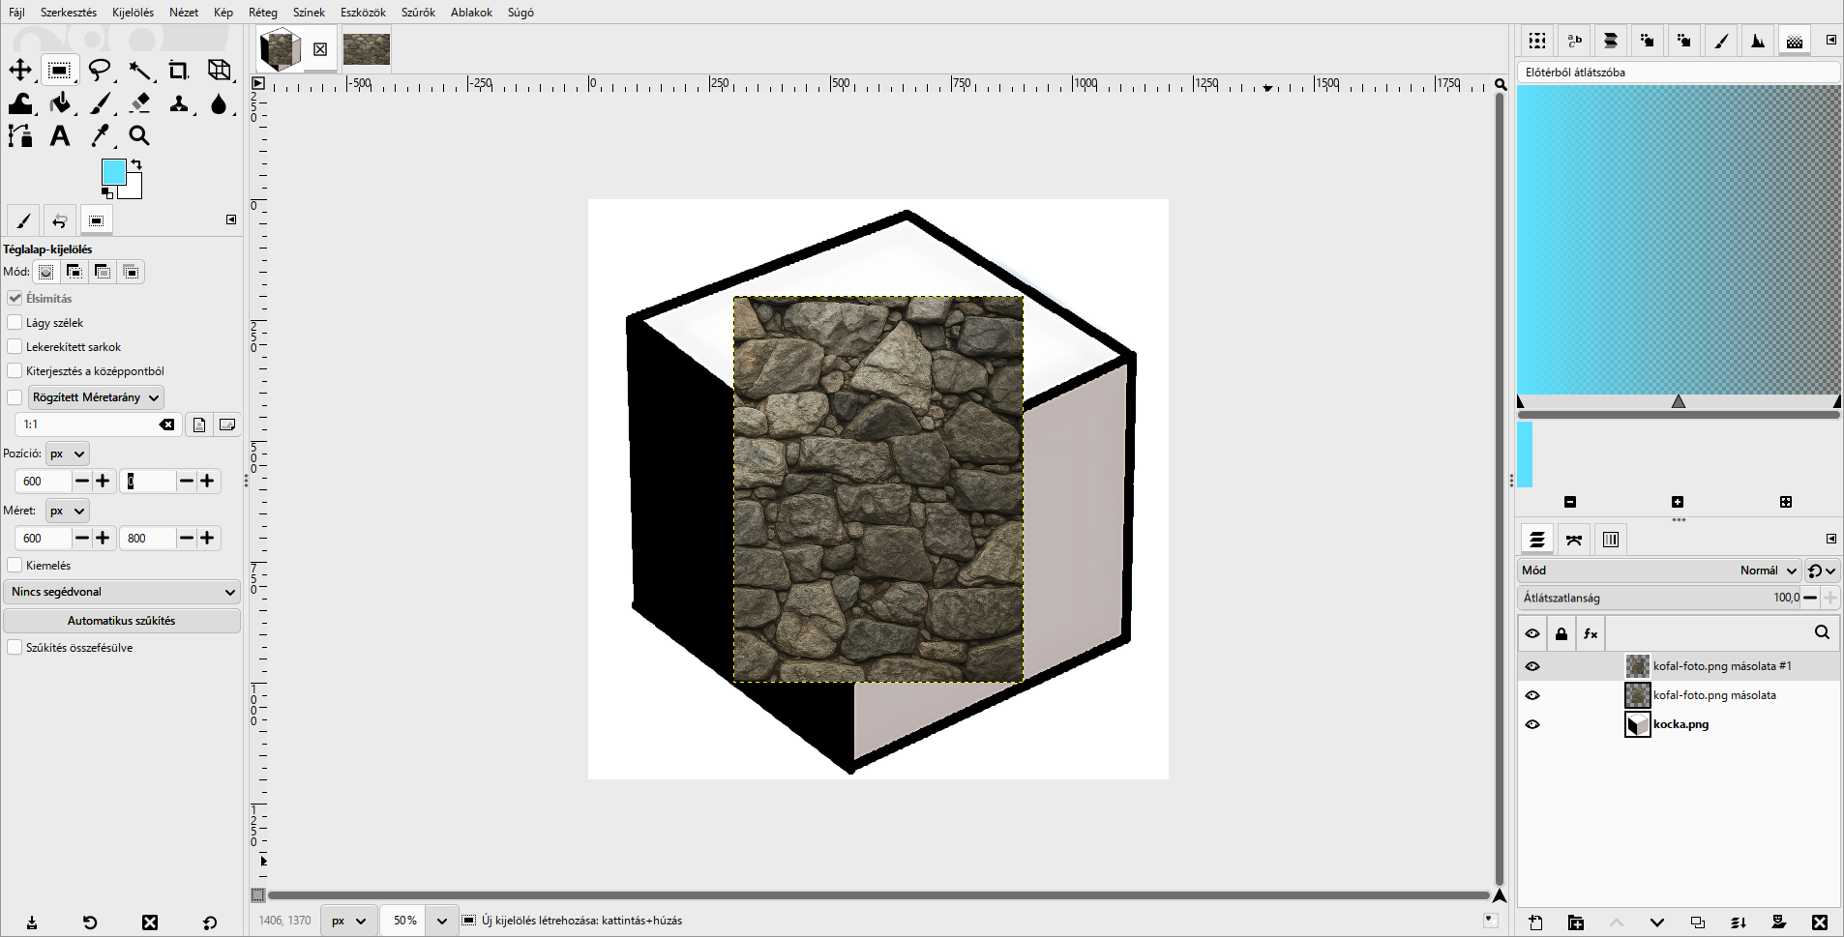Viewport: 1844px width, 937px height.
Task: Select the Smudge drop tool
Action: tap(220, 103)
